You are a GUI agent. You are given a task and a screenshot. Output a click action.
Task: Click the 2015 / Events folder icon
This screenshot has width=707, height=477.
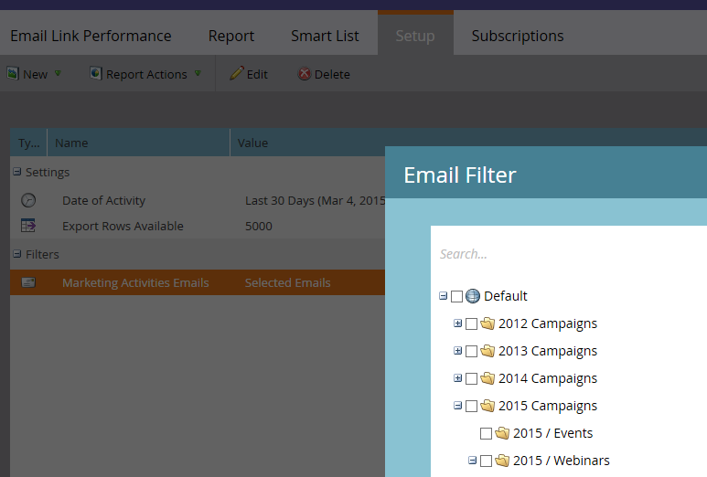click(502, 433)
